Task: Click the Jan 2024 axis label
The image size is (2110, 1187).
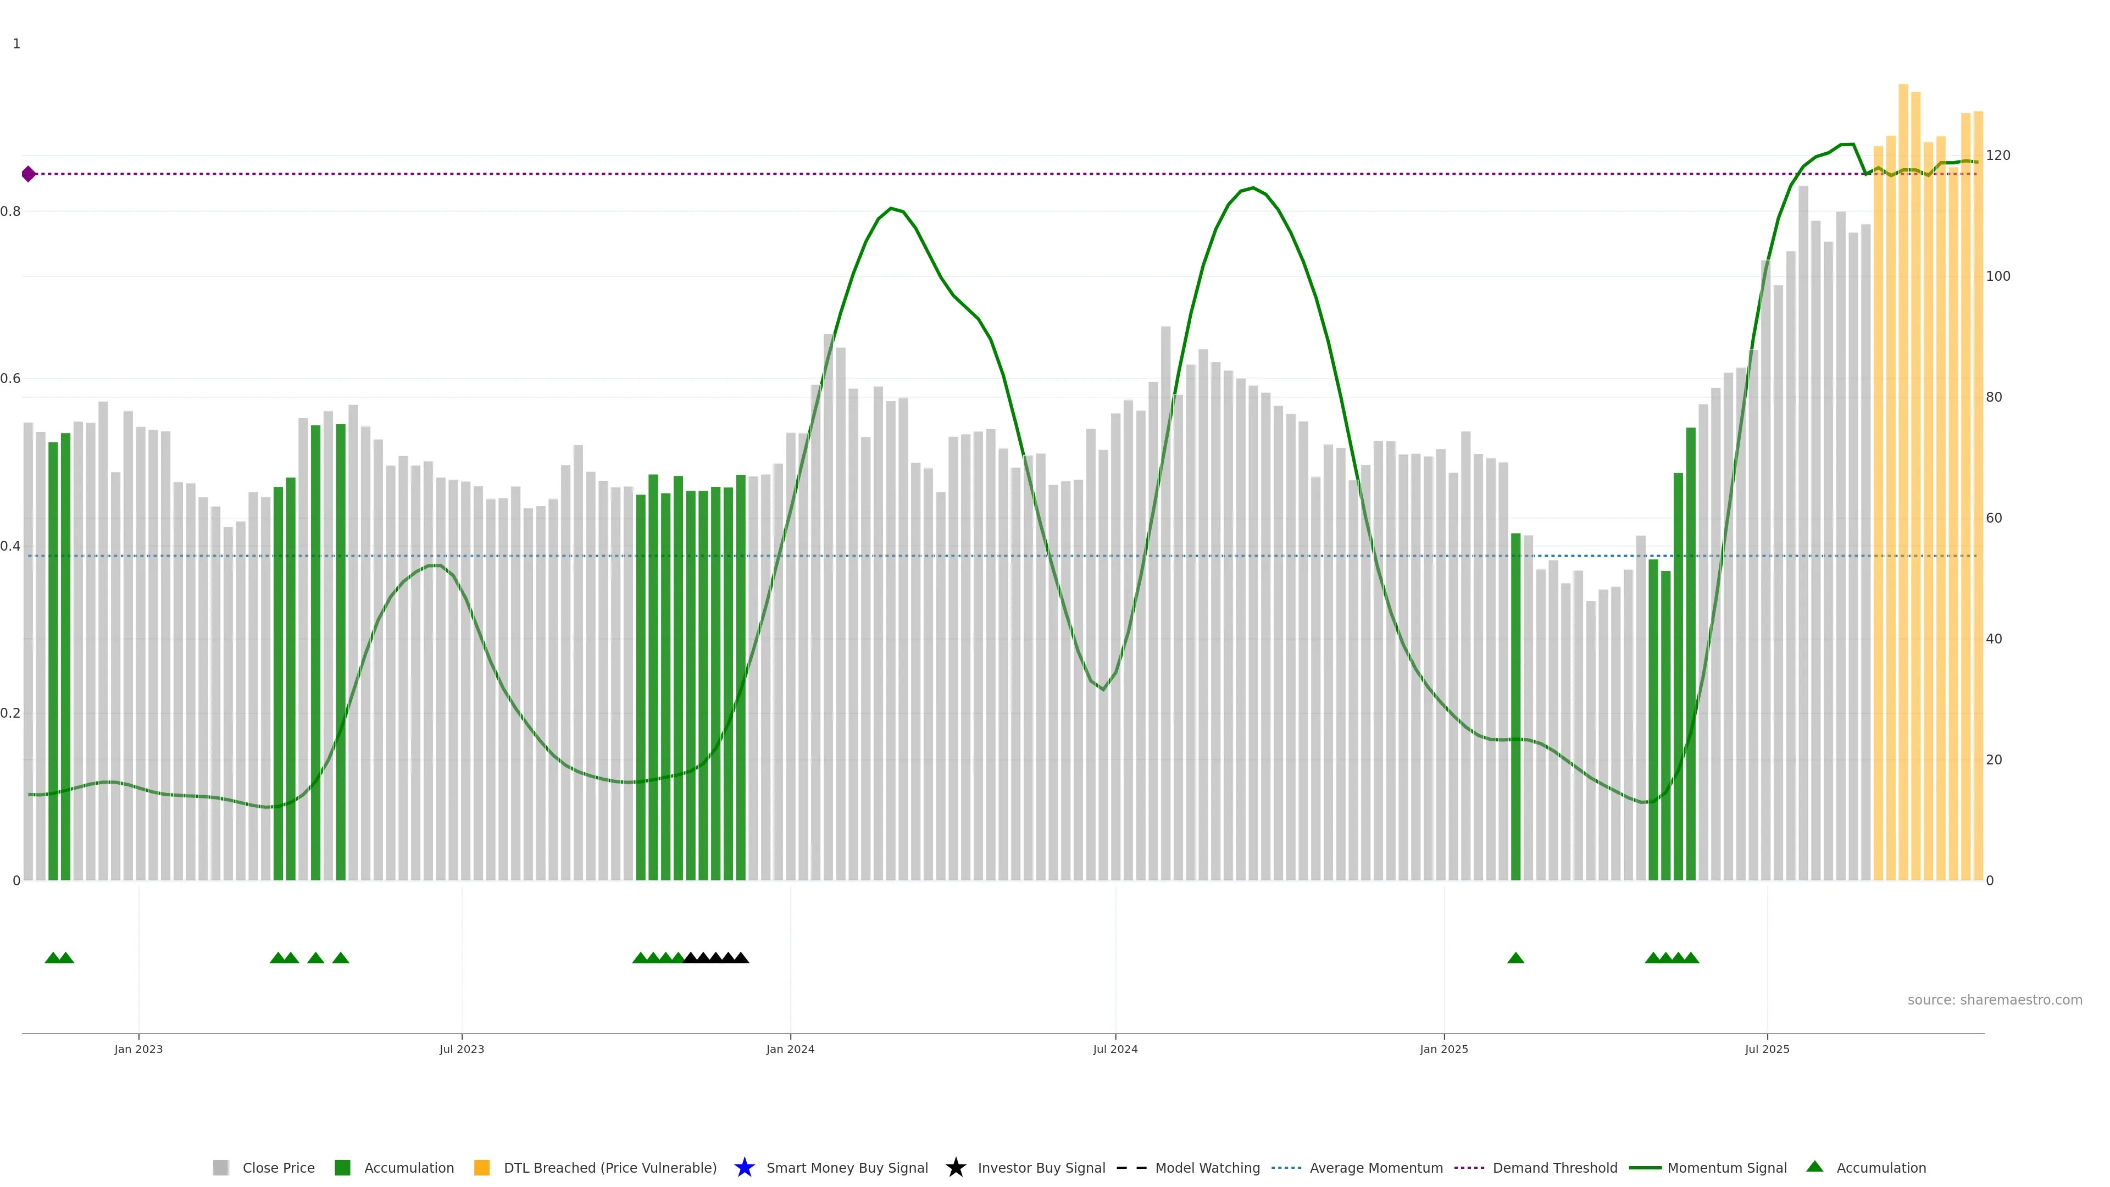Action: click(x=790, y=1049)
